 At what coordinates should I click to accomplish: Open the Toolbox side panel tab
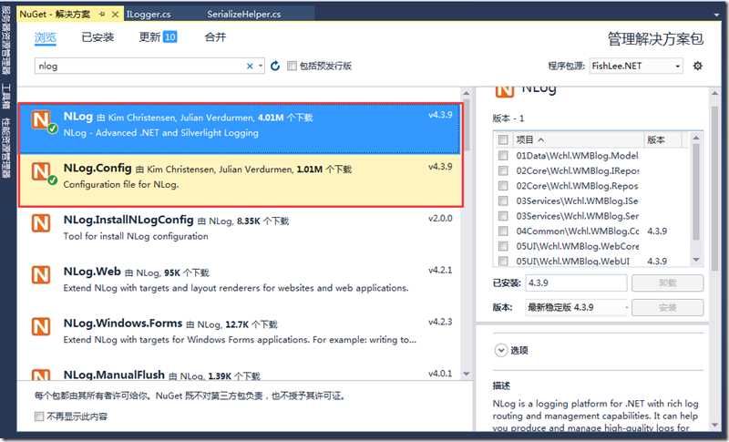click(x=6, y=97)
